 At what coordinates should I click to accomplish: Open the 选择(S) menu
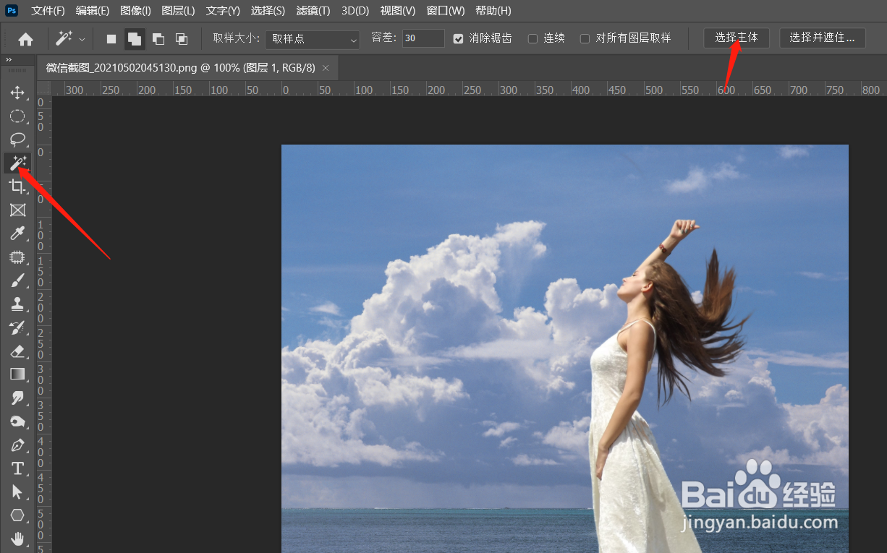coord(268,11)
